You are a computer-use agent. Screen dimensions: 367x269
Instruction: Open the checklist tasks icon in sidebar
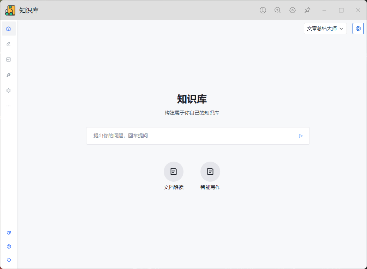(x=9, y=60)
